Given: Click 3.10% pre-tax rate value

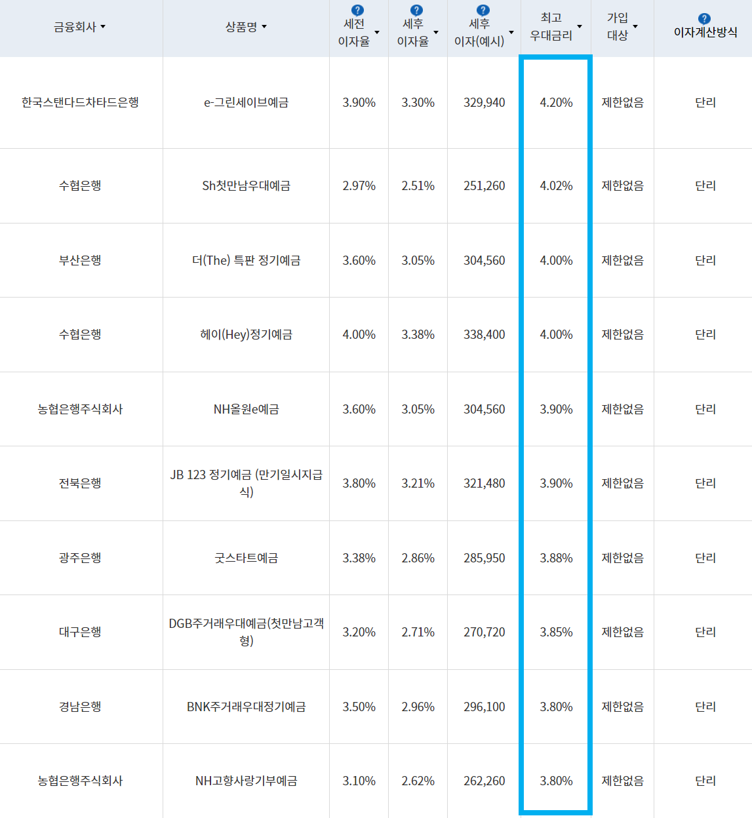Looking at the screenshot, I should click(x=359, y=781).
